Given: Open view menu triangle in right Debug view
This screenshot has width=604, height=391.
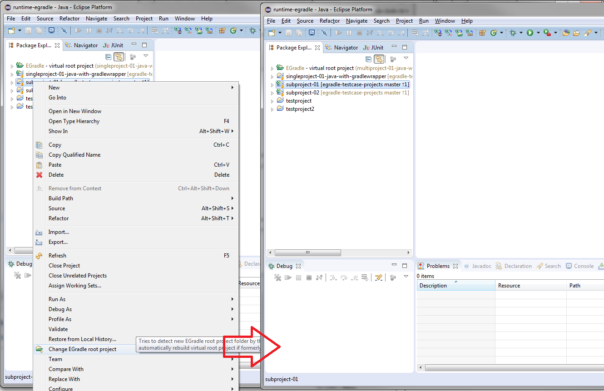Looking at the screenshot, I should pos(406,276).
